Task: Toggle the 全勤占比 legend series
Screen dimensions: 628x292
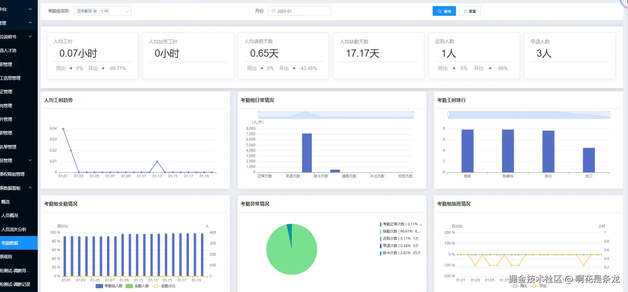Action: (x=164, y=286)
